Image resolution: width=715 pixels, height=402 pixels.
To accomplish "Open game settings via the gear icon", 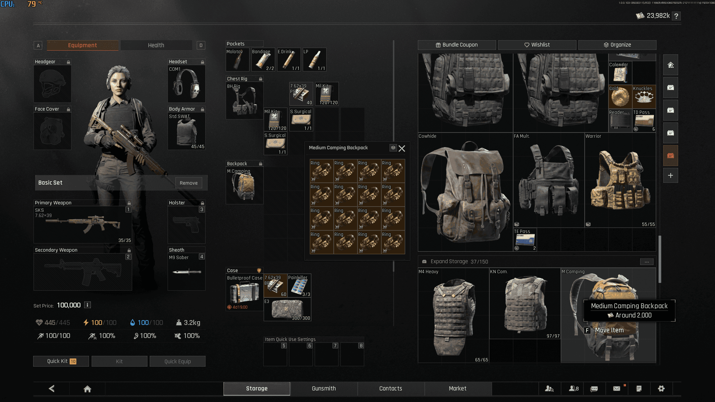I will point(662,388).
